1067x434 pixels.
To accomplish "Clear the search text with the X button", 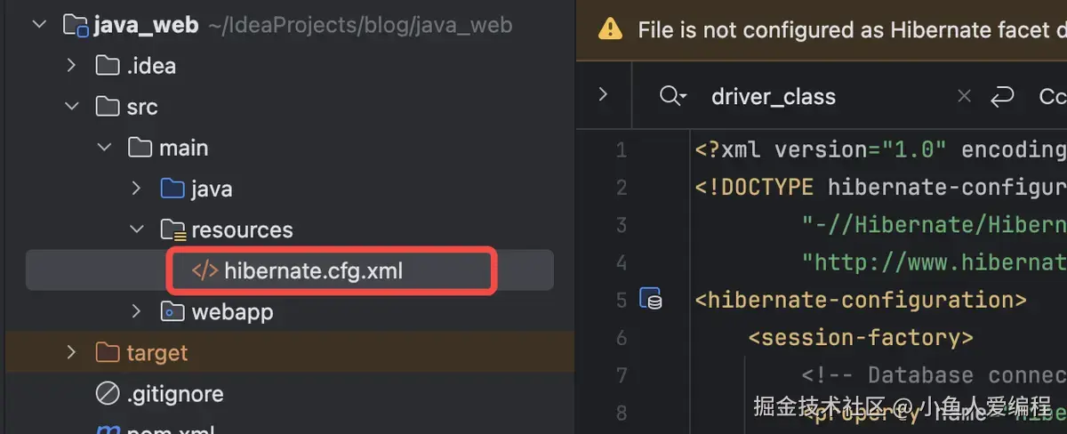I will [964, 96].
